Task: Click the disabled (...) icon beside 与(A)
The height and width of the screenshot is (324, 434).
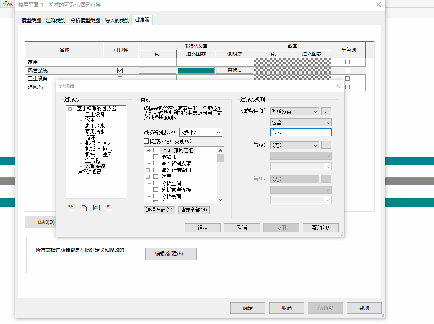Action: click(x=327, y=145)
